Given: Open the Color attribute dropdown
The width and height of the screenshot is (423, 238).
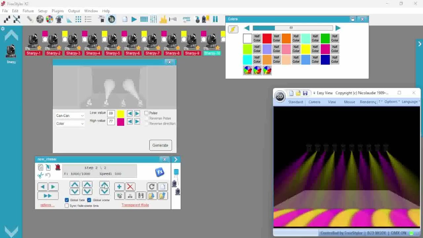Looking at the screenshot, I should pos(70,124).
